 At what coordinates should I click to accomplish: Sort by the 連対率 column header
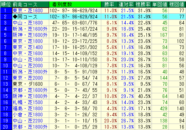click(126, 5)
